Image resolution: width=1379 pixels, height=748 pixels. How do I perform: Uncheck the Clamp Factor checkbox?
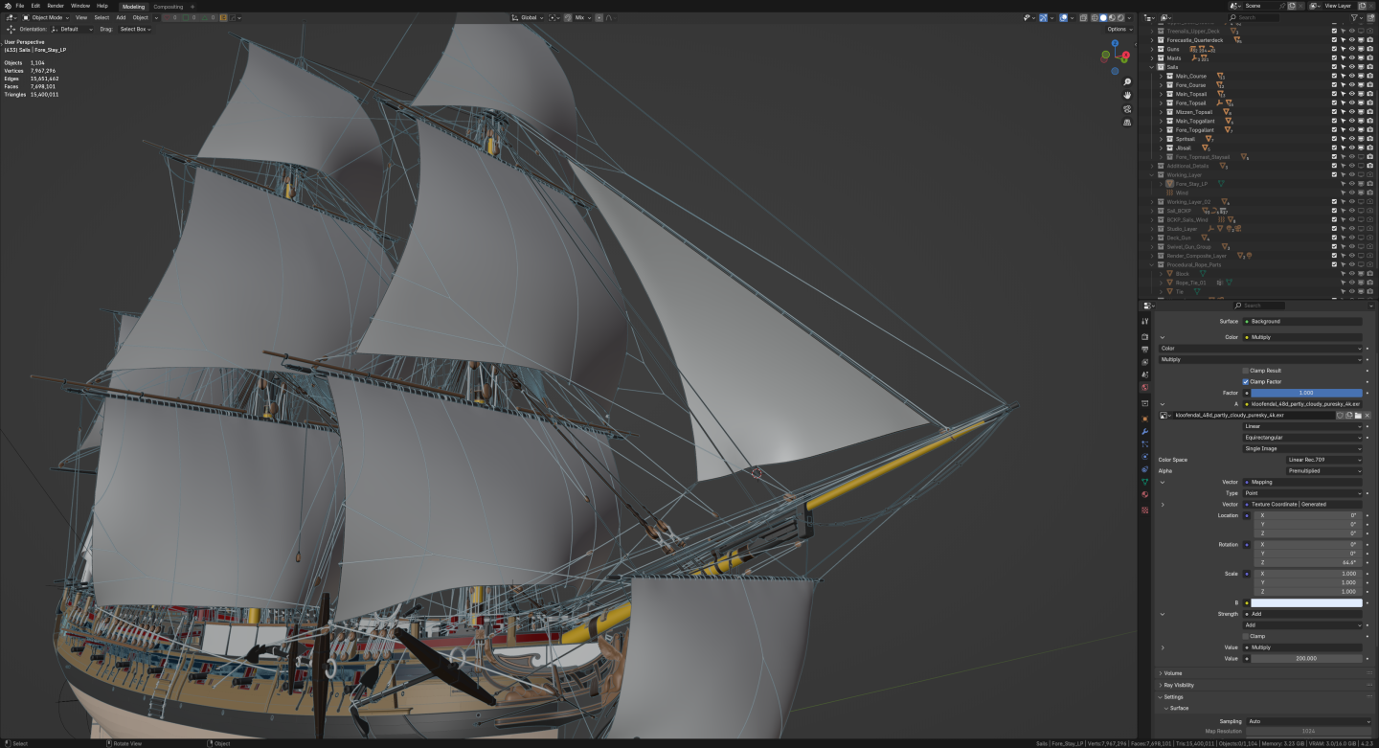coord(1246,381)
